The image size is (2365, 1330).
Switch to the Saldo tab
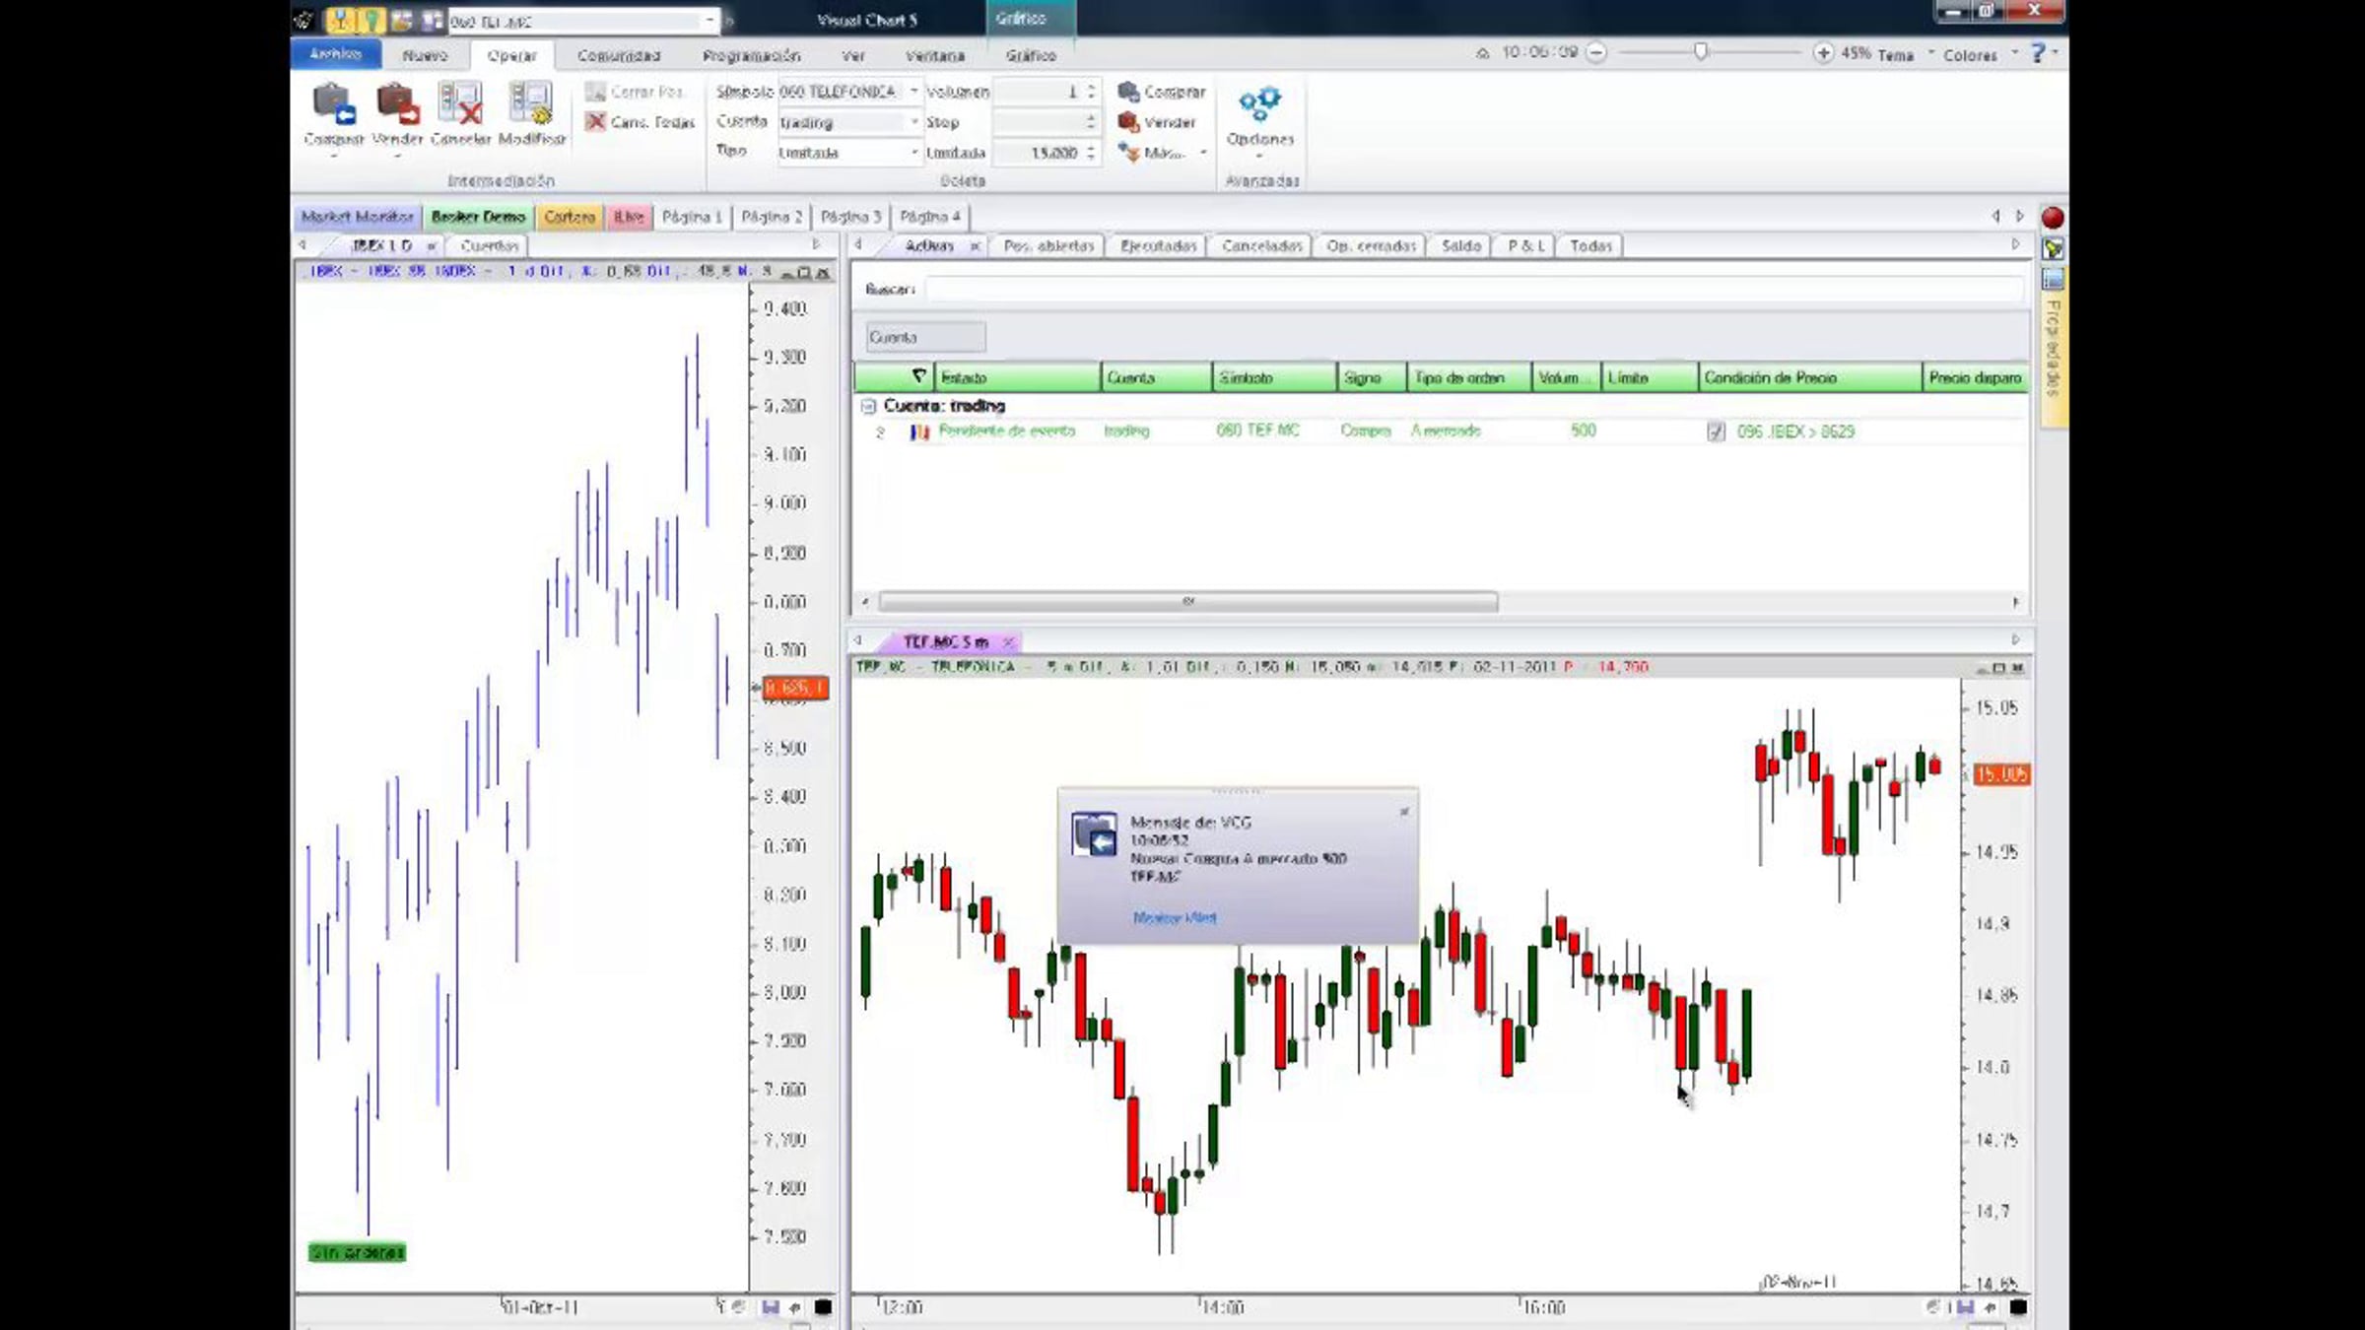[1460, 246]
